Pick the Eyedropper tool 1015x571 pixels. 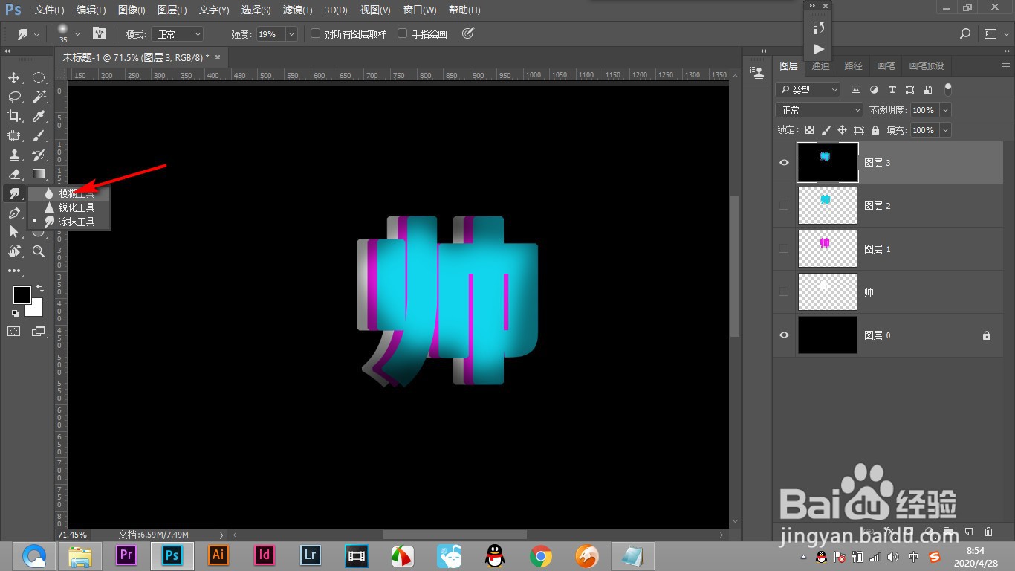coord(39,116)
